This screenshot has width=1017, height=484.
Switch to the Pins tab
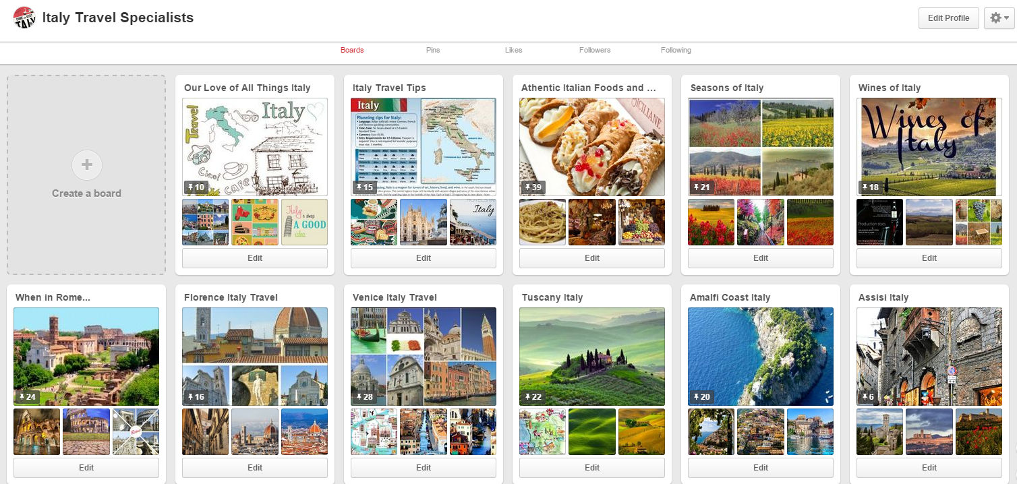point(432,49)
